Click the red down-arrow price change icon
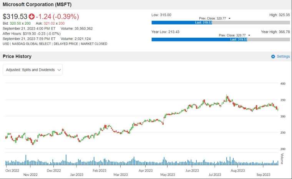The width and height of the screenshot is (292, 179). [32, 17]
